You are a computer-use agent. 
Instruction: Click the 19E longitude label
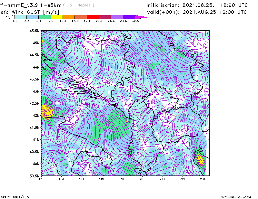[x=122, y=179]
